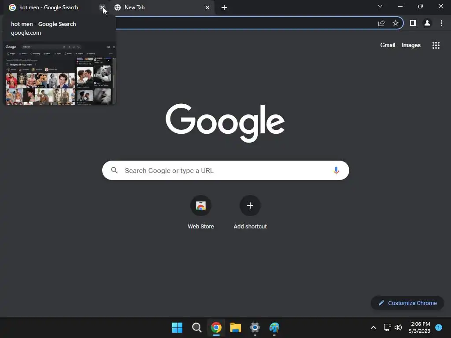Show hidden system tray icons

click(373, 327)
